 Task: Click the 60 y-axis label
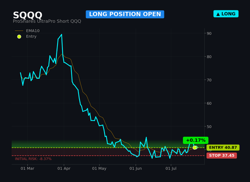click(x=209, y=103)
